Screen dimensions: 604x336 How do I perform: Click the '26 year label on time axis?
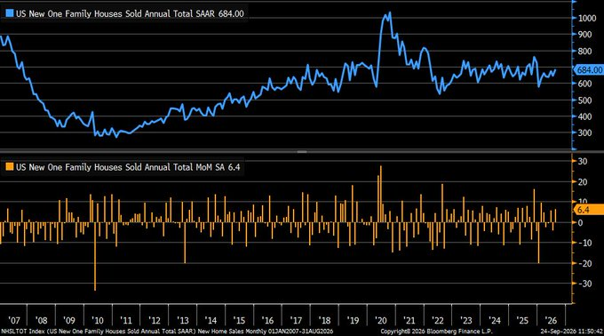(x=551, y=320)
